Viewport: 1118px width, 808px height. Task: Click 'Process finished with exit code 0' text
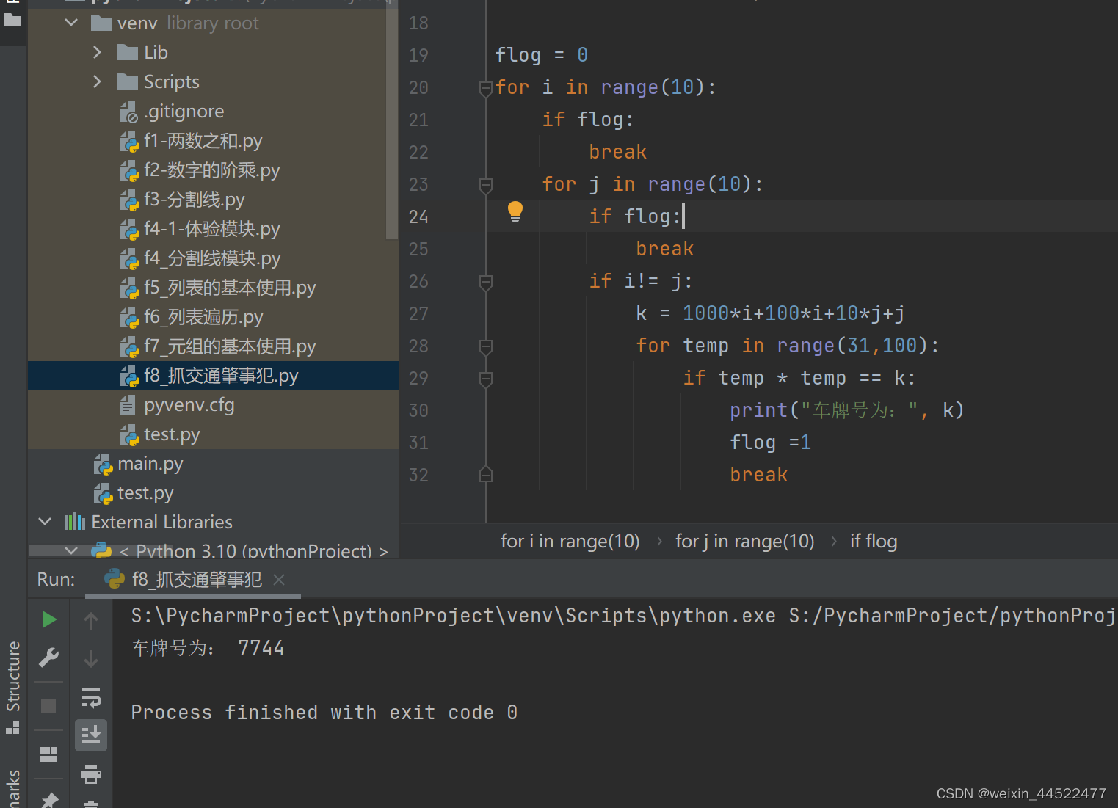point(324,713)
